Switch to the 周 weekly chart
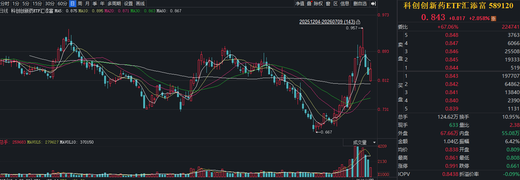 80,3
